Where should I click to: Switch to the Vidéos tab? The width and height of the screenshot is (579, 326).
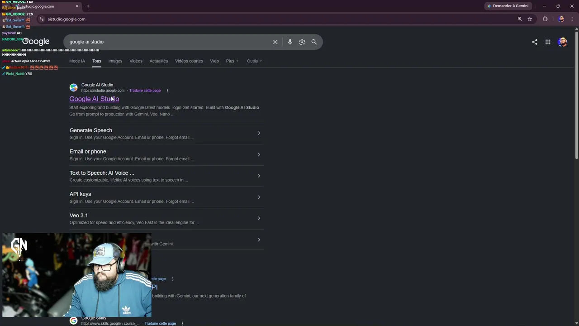click(x=136, y=61)
